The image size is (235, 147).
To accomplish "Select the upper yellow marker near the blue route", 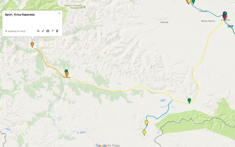I will click(x=146, y=123).
